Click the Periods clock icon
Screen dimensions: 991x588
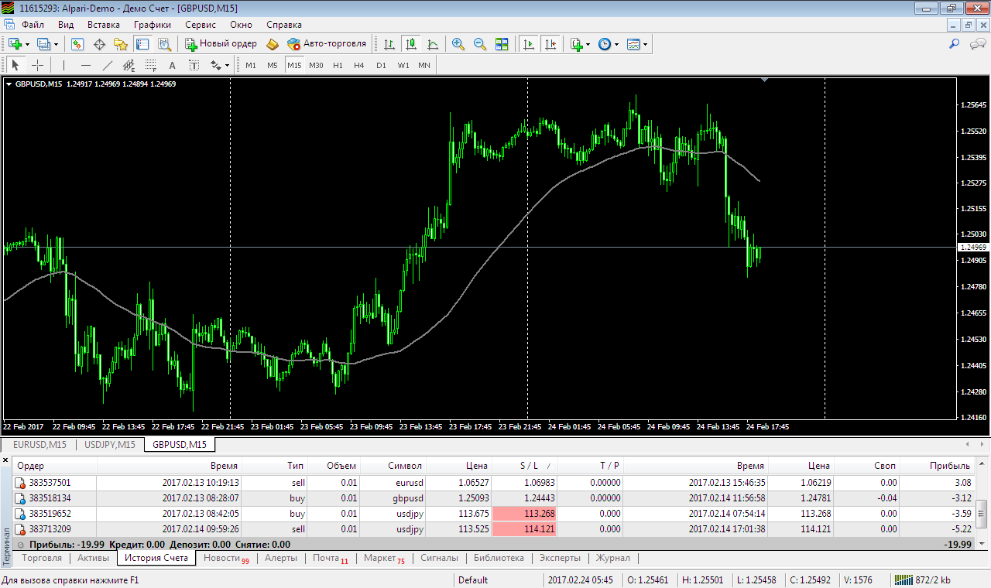[x=605, y=44]
